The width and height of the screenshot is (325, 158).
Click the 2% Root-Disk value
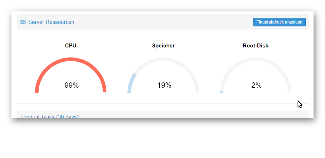[x=256, y=85]
